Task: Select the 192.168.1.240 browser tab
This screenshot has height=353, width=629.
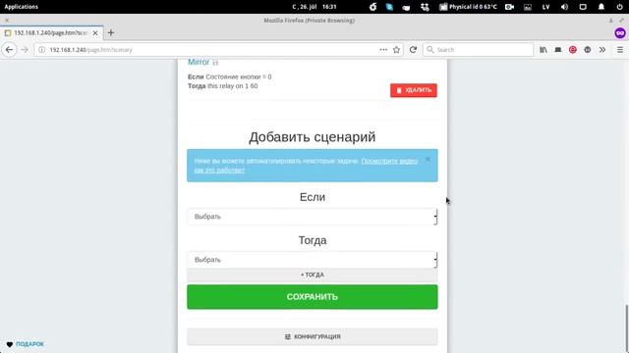Action: (52, 32)
